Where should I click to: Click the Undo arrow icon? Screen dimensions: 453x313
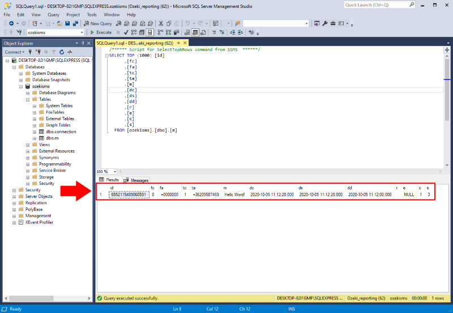pyautogui.click(x=187, y=23)
